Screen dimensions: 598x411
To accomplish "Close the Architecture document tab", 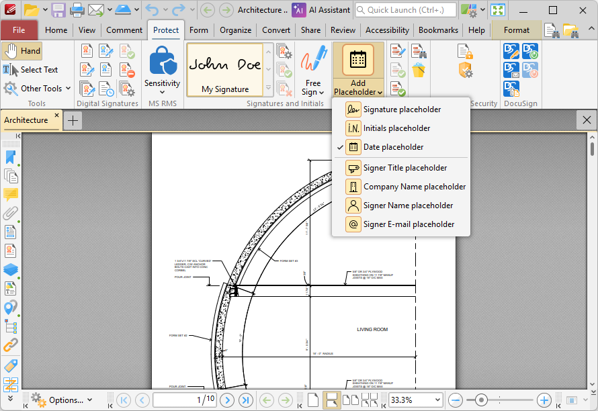I will pyautogui.click(x=57, y=115).
